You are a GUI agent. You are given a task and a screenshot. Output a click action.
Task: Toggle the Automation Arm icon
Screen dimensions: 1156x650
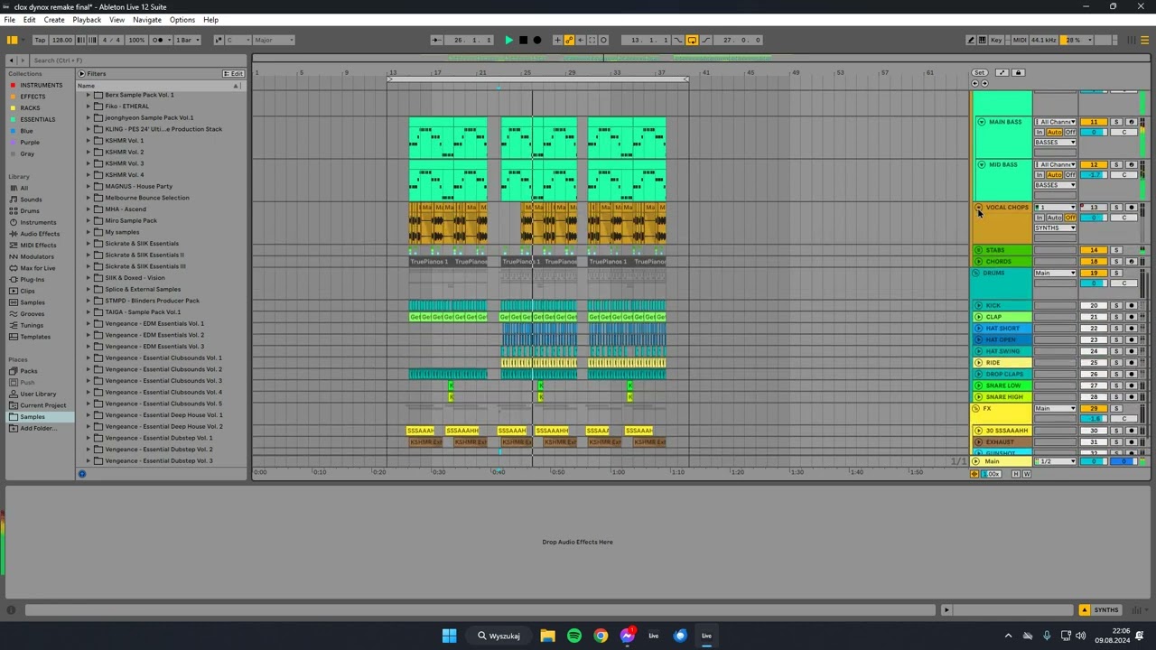point(569,40)
